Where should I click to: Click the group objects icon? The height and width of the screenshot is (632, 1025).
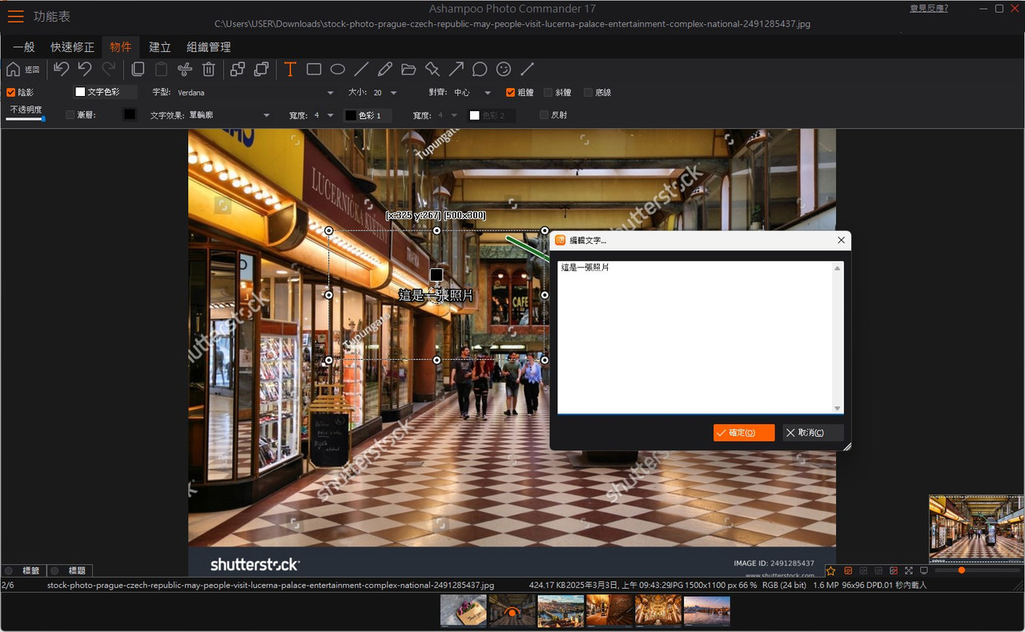pos(238,70)
